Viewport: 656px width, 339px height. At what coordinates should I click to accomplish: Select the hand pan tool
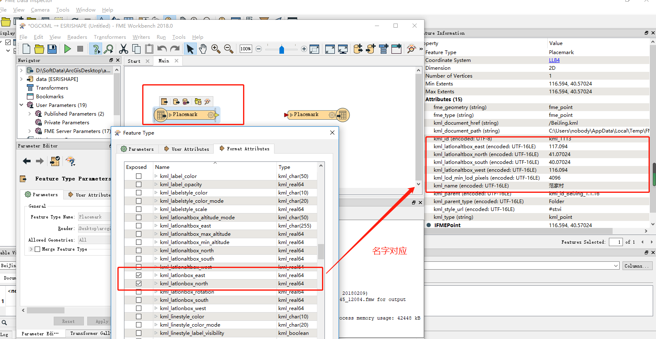click(203, 49)
